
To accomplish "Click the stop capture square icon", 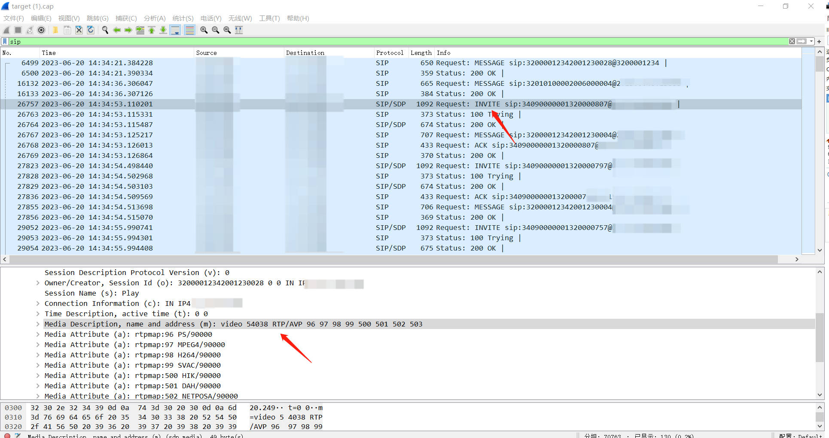I will click(18, 30).
